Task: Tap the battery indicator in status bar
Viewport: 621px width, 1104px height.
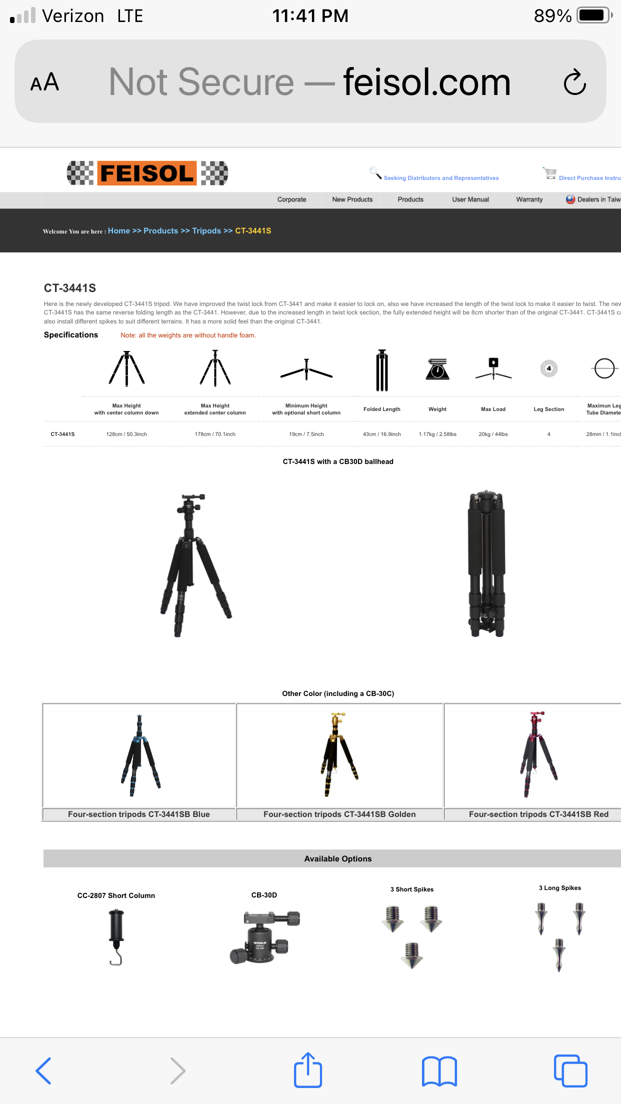Action: pyautogui.click(x=594, y=15)
